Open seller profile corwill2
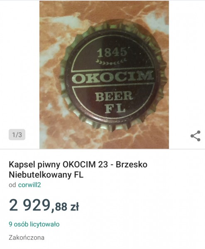Image resolution: width=205 pixels, height=249 pixels. (29, 185)
